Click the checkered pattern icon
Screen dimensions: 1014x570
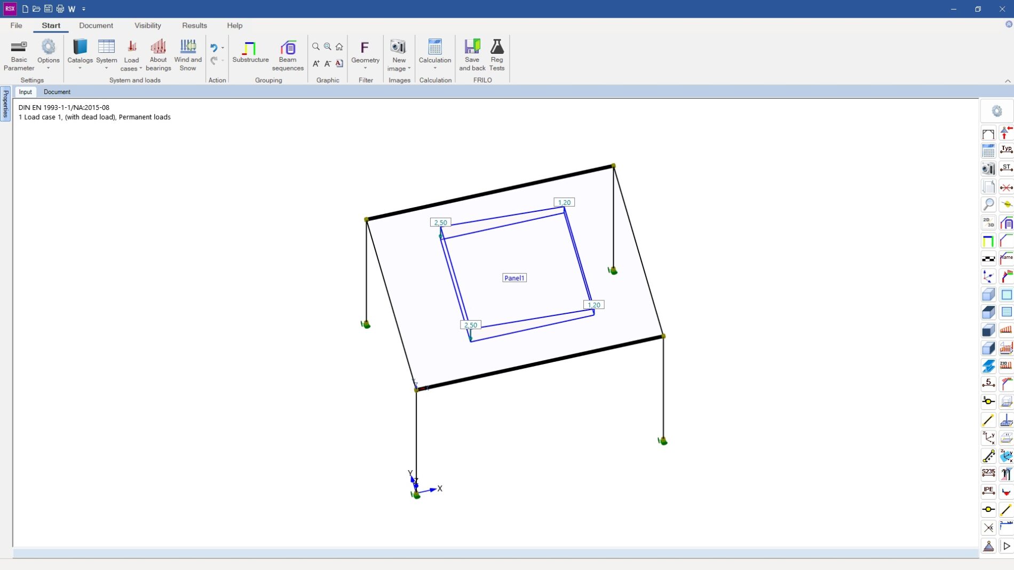[988, 259]
